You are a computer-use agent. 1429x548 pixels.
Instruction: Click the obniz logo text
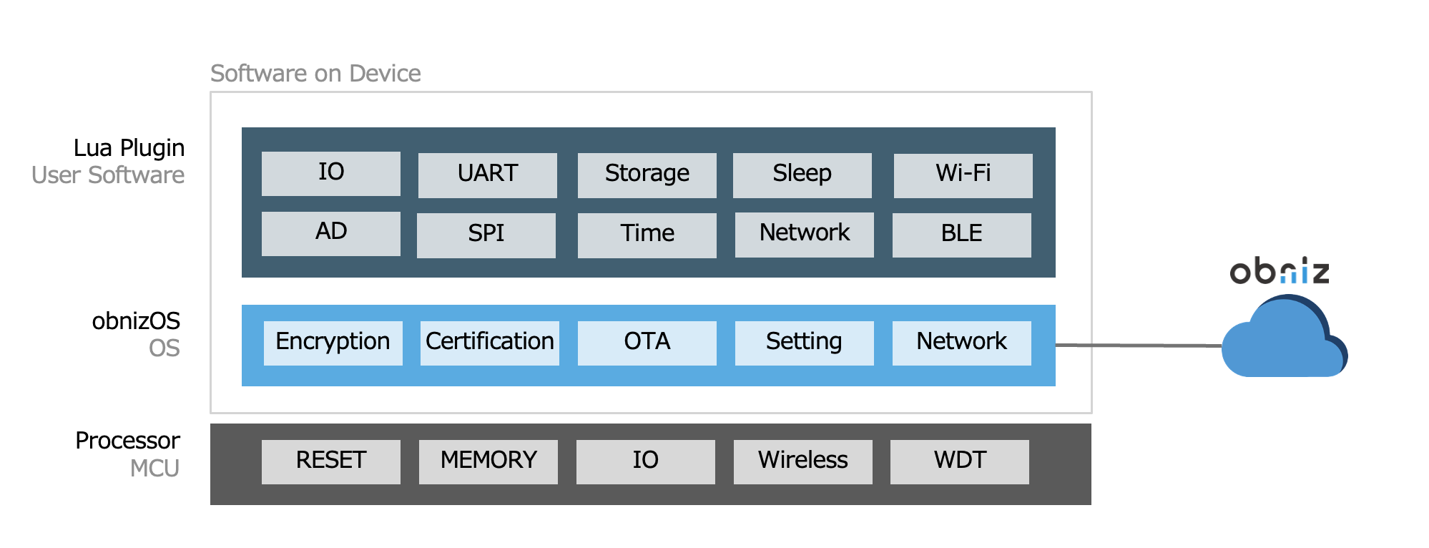(x=1279, y=271)
